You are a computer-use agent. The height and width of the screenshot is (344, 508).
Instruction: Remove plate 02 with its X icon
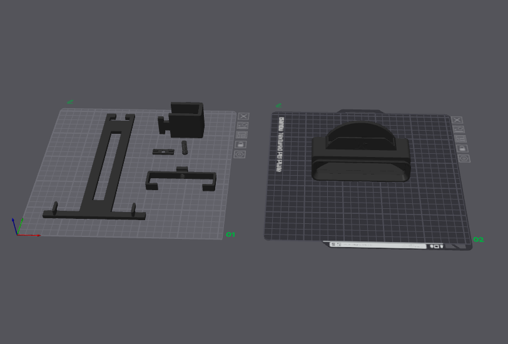pos(457,120)
